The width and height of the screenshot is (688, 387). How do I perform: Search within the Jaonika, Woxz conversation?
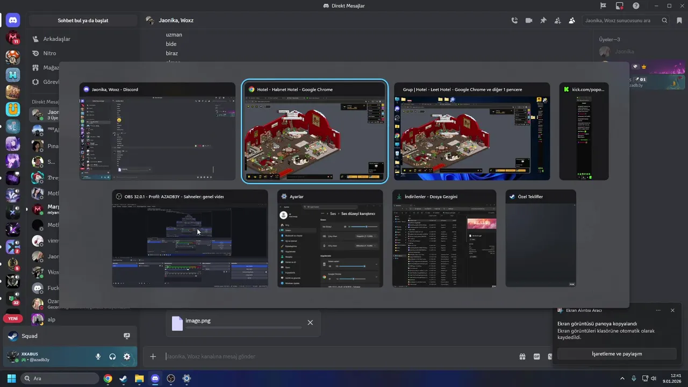click(626, 20)
